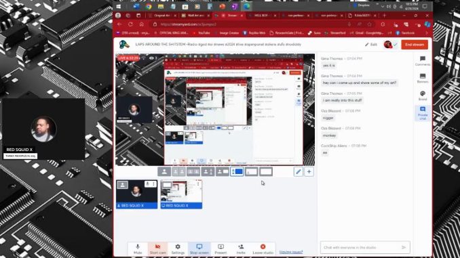Click the address bar URL field
The image size is (460, 258).
pos(250,24)
